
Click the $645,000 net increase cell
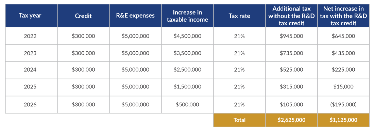pyautogui.click(x=343, y=36)
